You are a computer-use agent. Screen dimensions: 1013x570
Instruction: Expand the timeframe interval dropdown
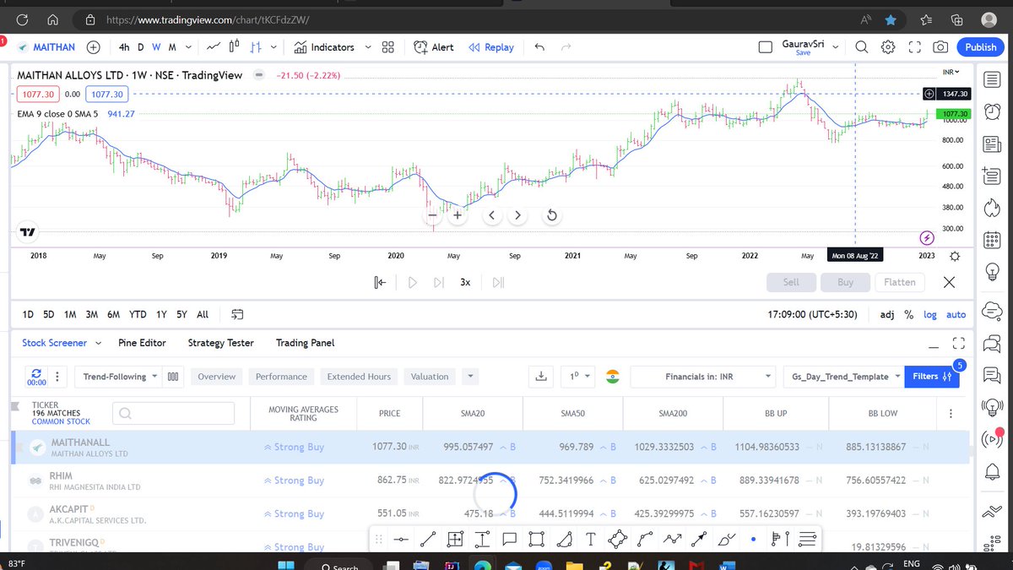[188, 47]
